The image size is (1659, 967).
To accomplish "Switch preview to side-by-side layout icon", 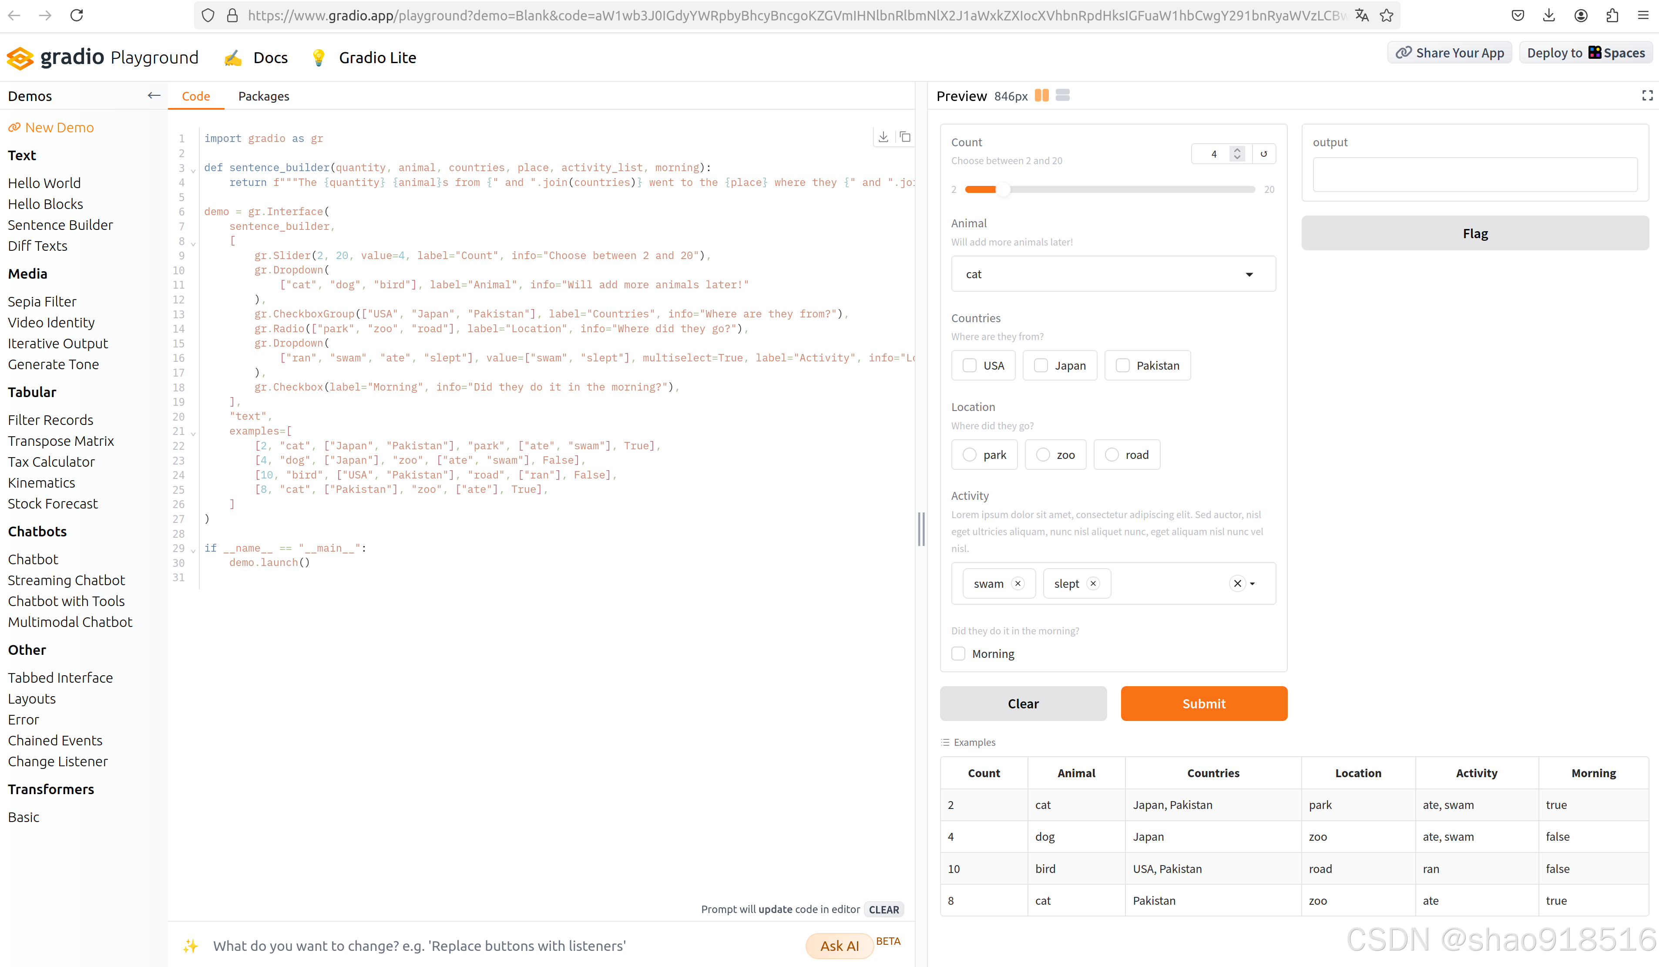I will tap(1041, 95).
